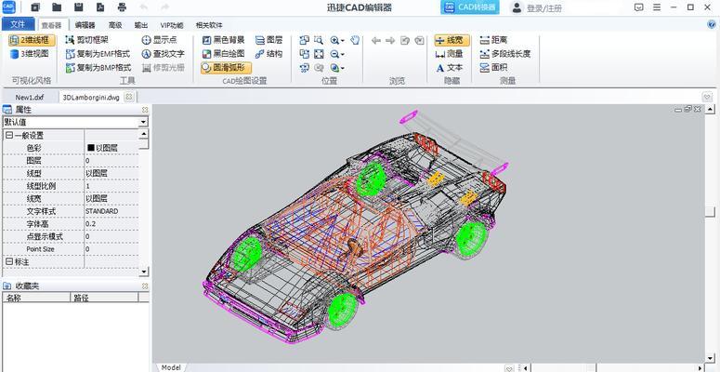Toggle 黑色背景 setting
Image resolution: width=720 pixels, height=372 pixels.
[224, 40]
